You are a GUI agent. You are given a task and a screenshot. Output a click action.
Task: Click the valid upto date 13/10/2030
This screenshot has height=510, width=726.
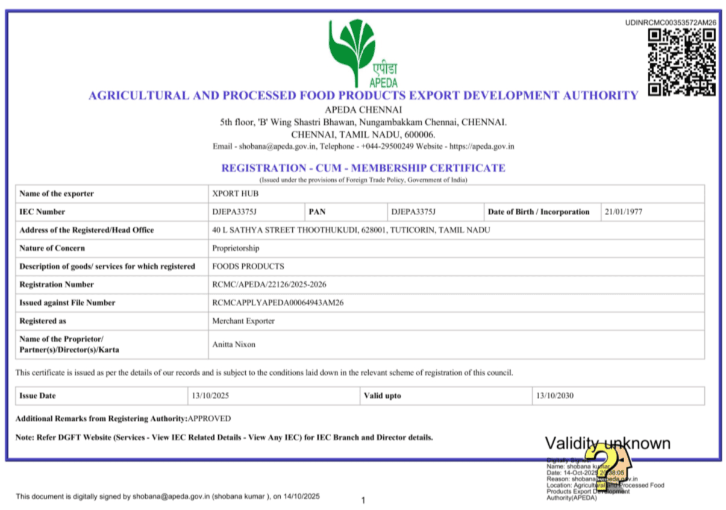tap(555, 396)
